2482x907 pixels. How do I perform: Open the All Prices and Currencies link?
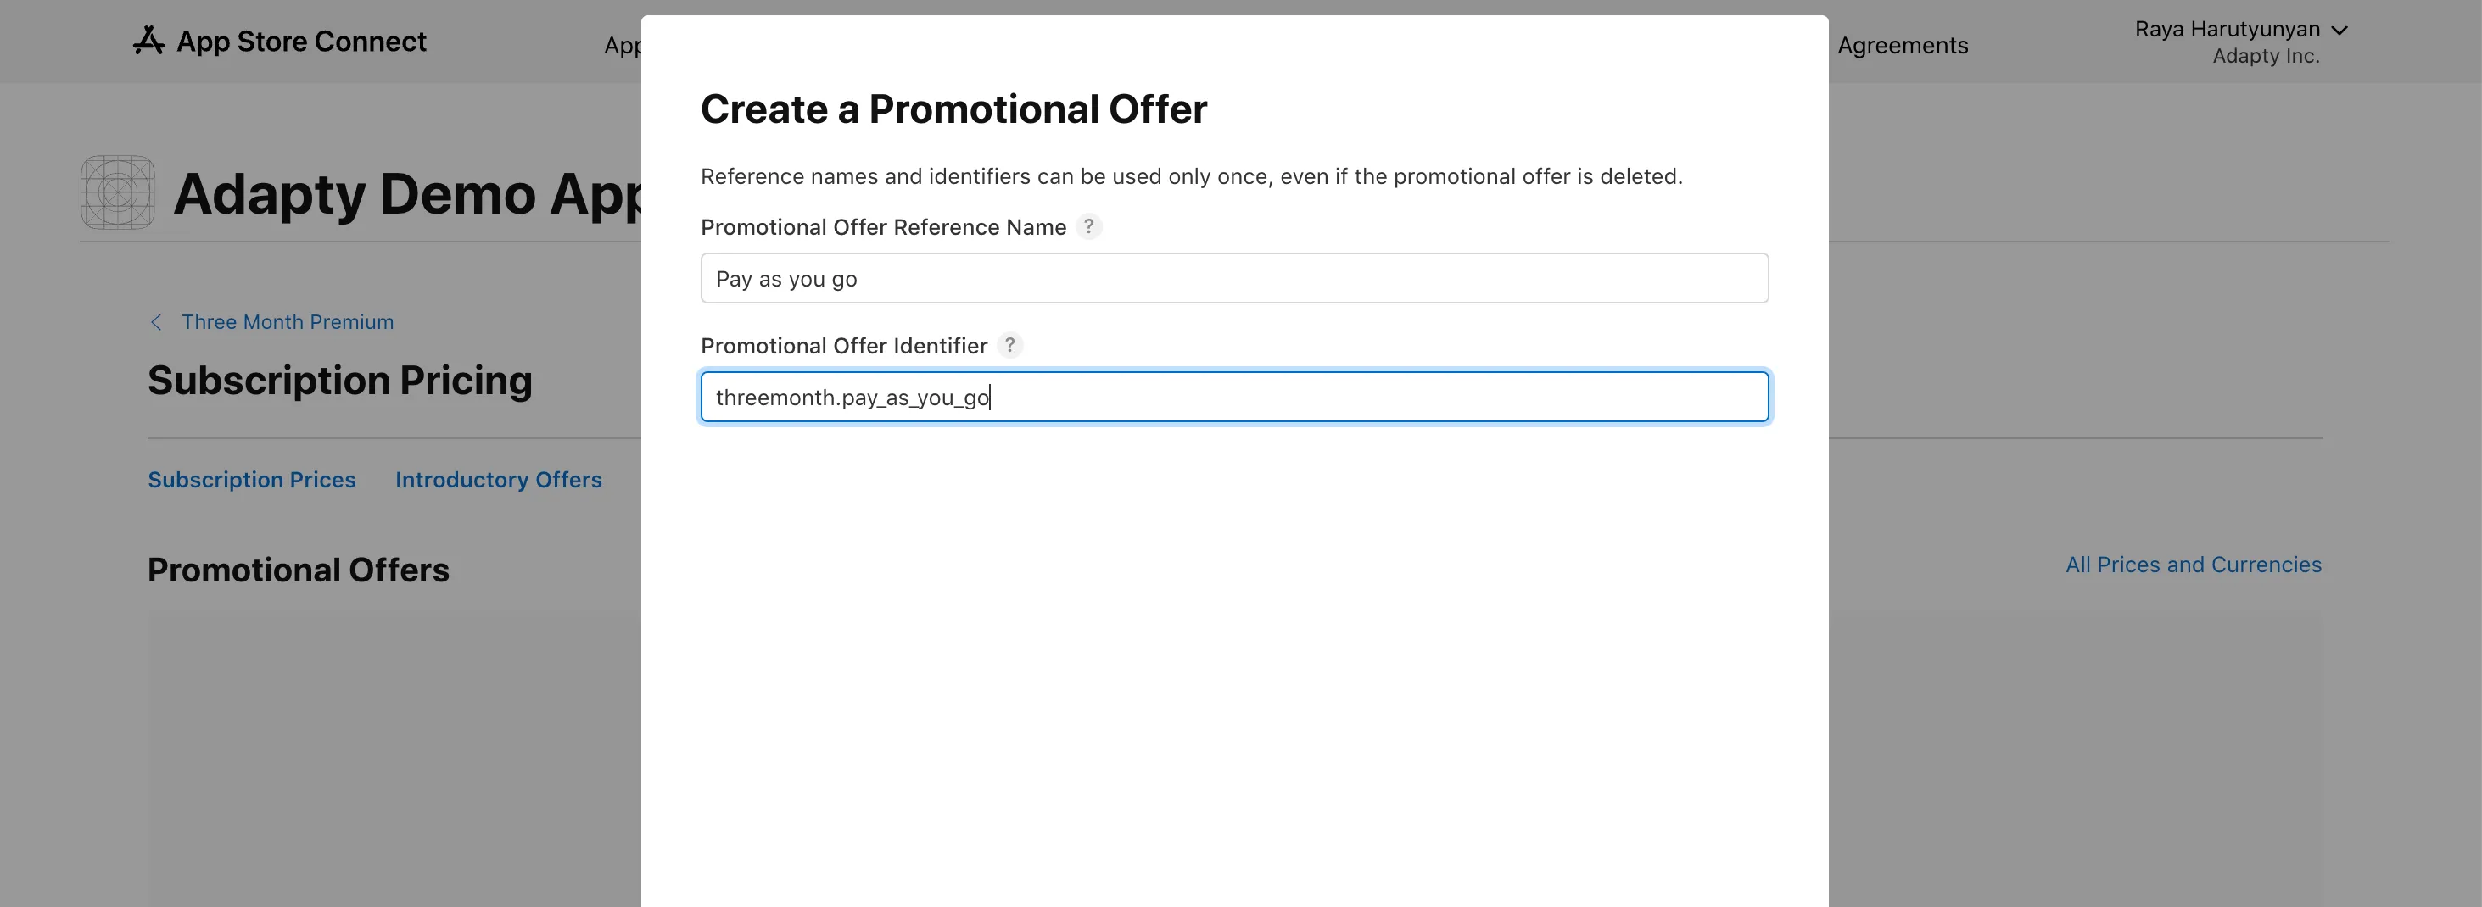(x=2193, y=565)
